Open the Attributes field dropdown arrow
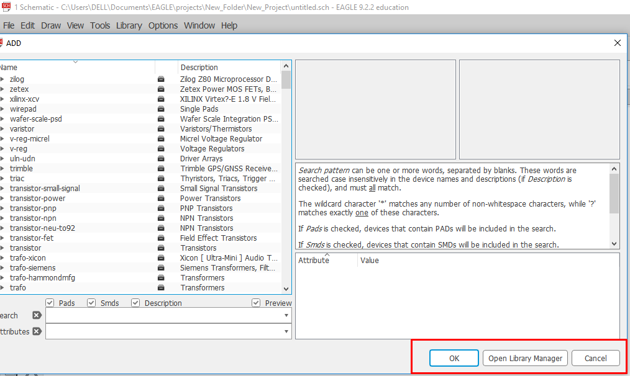630x376 pixels. point(286,331)
